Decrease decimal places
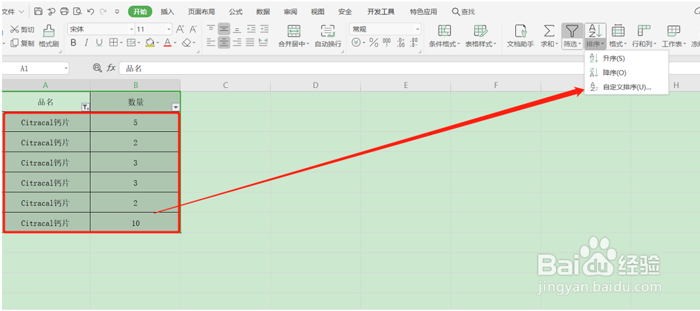This screenshot has width=700, height=311. click(414, 43)
